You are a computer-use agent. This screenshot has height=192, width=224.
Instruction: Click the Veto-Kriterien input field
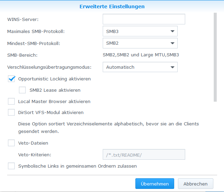pyautogui.click(x=144, y=155)
